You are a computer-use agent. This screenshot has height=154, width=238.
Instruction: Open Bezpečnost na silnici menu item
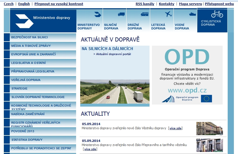[x=40, y=37]
